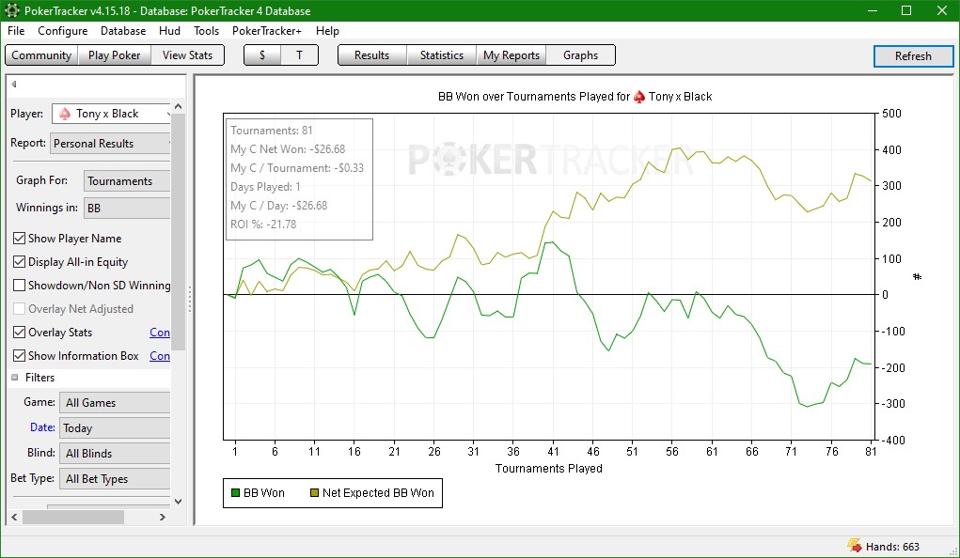960x558 pixels.
Task: Open the Database menu
Action: pyautogui.click(x=123, y=31)
